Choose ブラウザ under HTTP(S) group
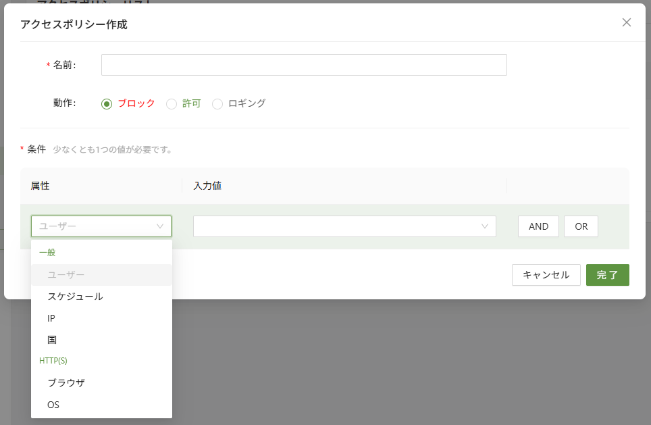This screenshot has height=425, width=651. point(66,383)
